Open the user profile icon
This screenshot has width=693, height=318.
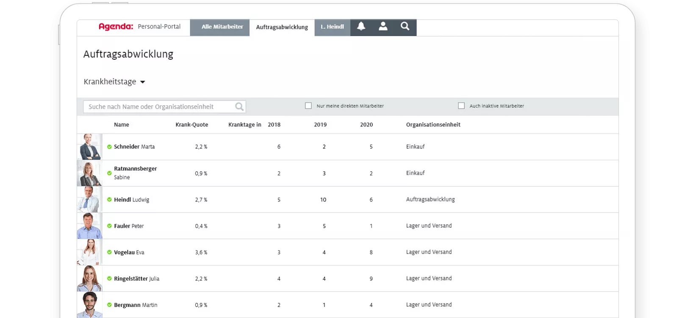[383, 27]
